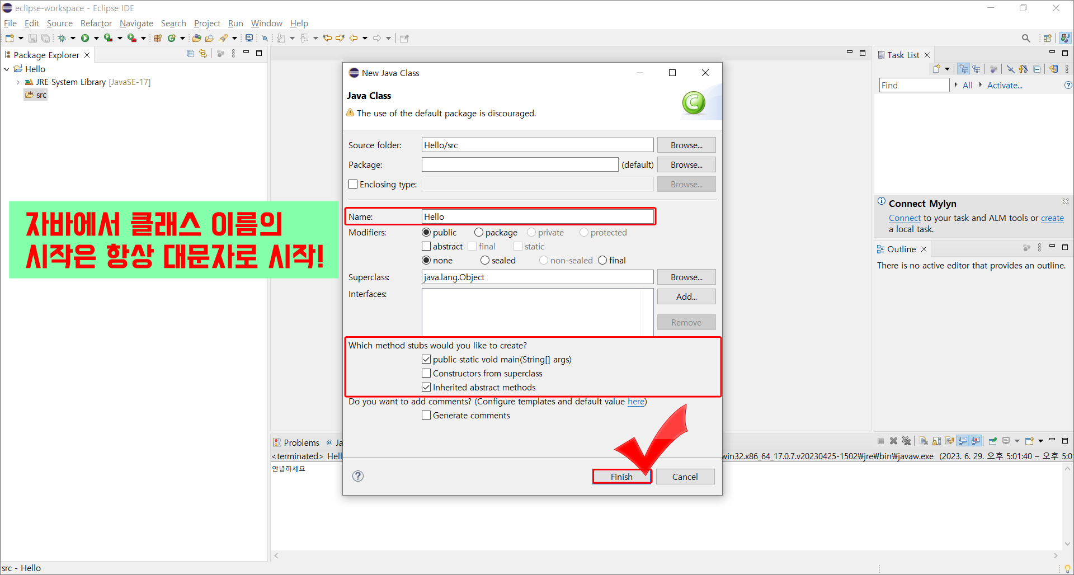
Task: Check Constructors from superclass checkbox
Action: click(426, 373)
